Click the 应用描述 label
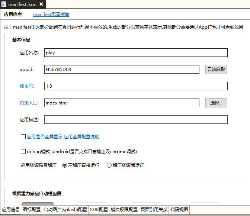The image size is (250, 216). [29, 119]
